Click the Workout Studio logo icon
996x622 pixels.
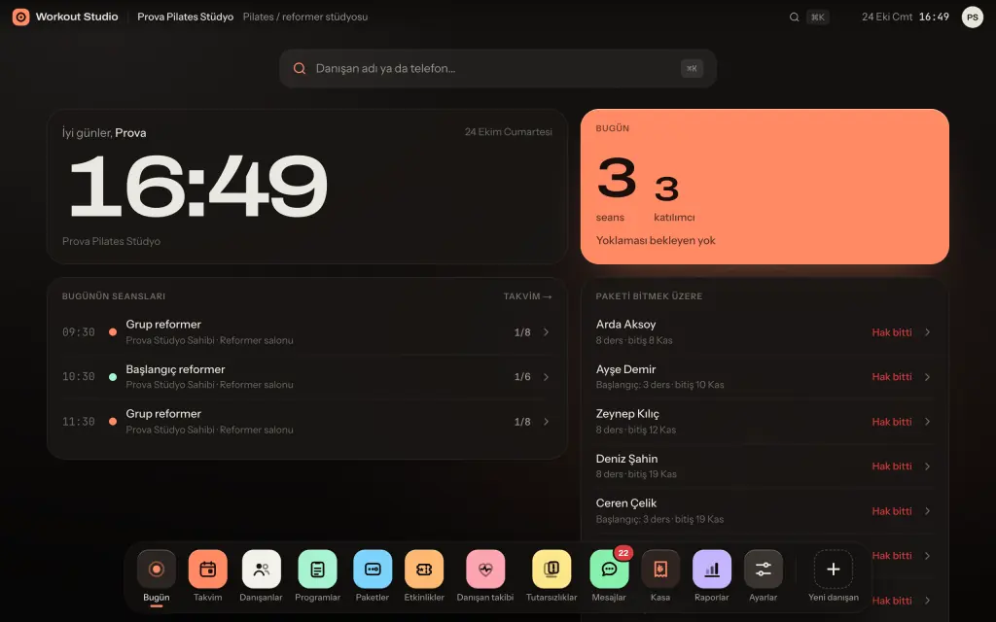(x=21, y=17)
